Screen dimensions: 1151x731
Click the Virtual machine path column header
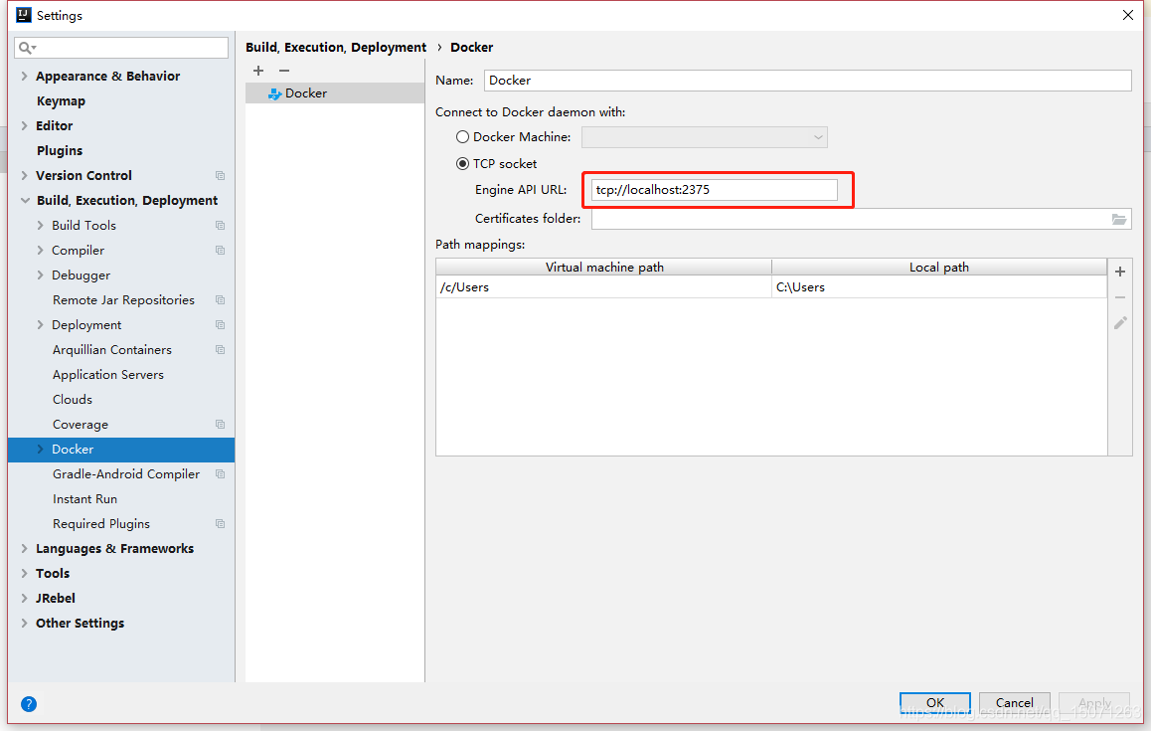603,268
